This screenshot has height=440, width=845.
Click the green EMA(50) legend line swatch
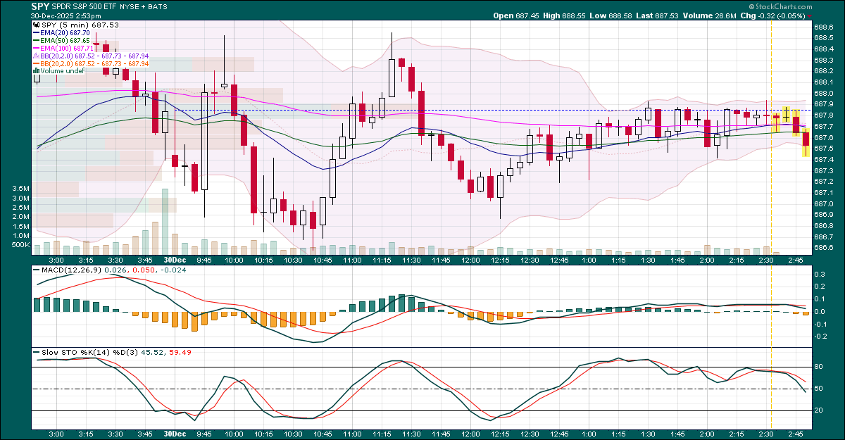click(x=37, y=40)
